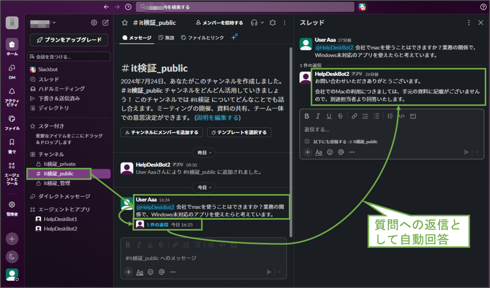Open ファイル in the left rail
Image resolution: width=490 pixels, height=288 pixels.
tap(12, 122)
